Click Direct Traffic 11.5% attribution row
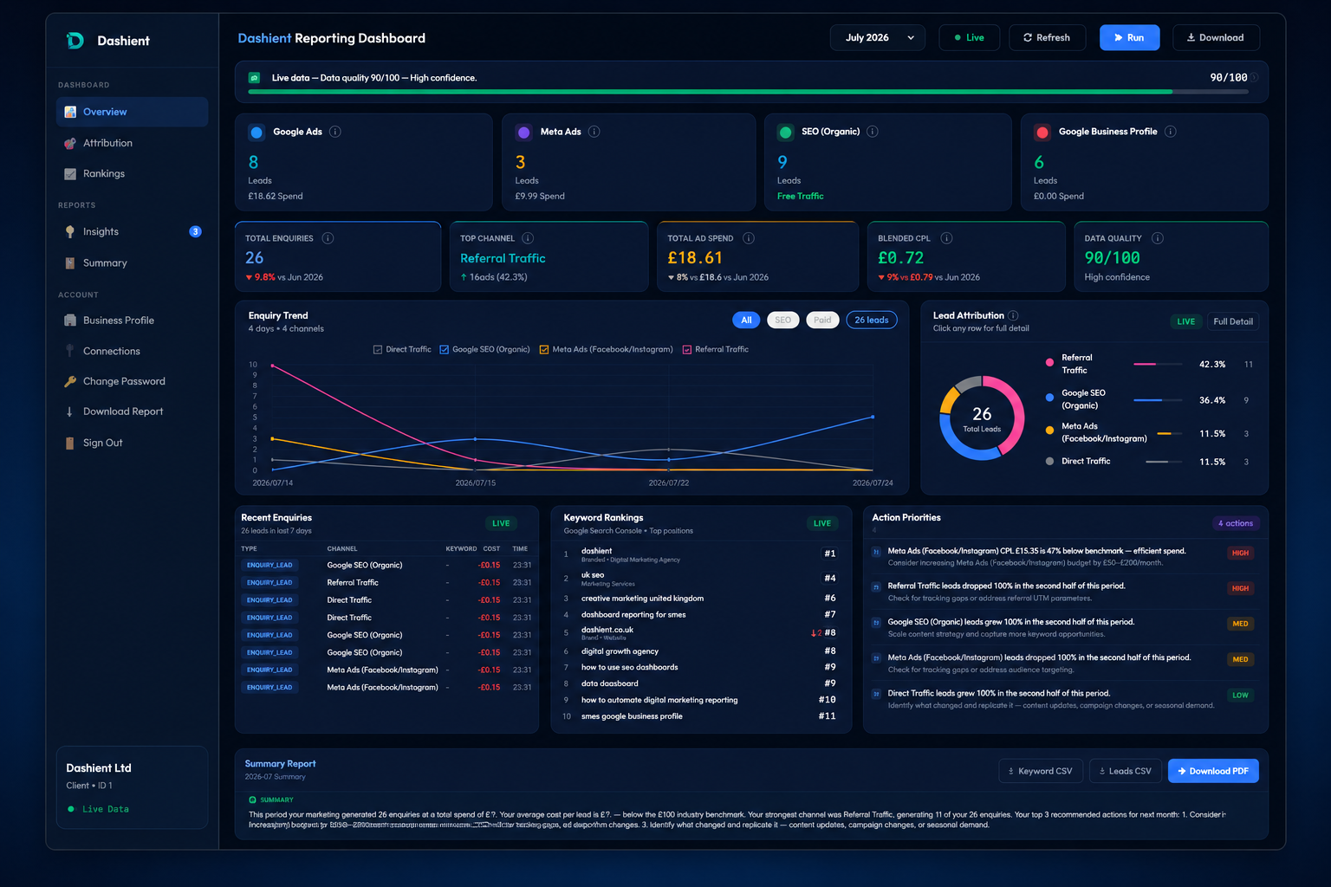 tap(1148, 462)
